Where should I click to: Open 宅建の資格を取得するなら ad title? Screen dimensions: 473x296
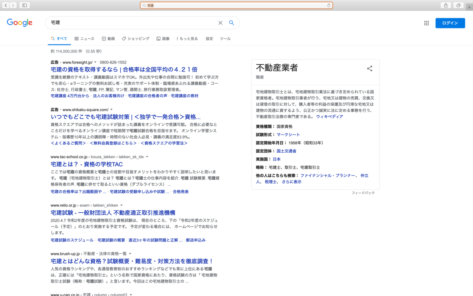(x=124, y=69)
